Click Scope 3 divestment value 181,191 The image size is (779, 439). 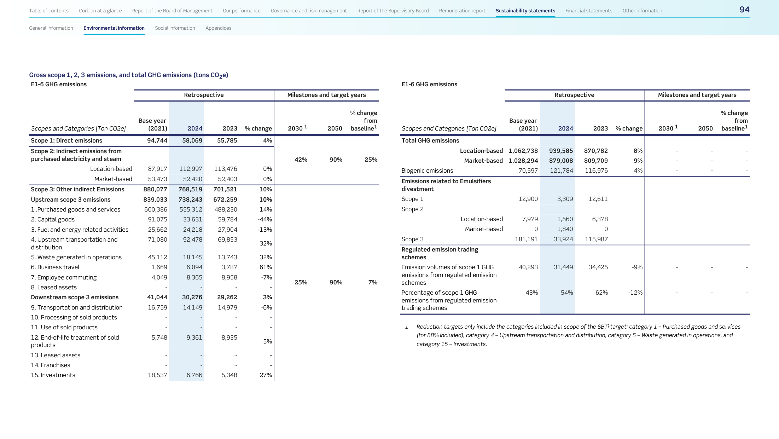point(526,239)
